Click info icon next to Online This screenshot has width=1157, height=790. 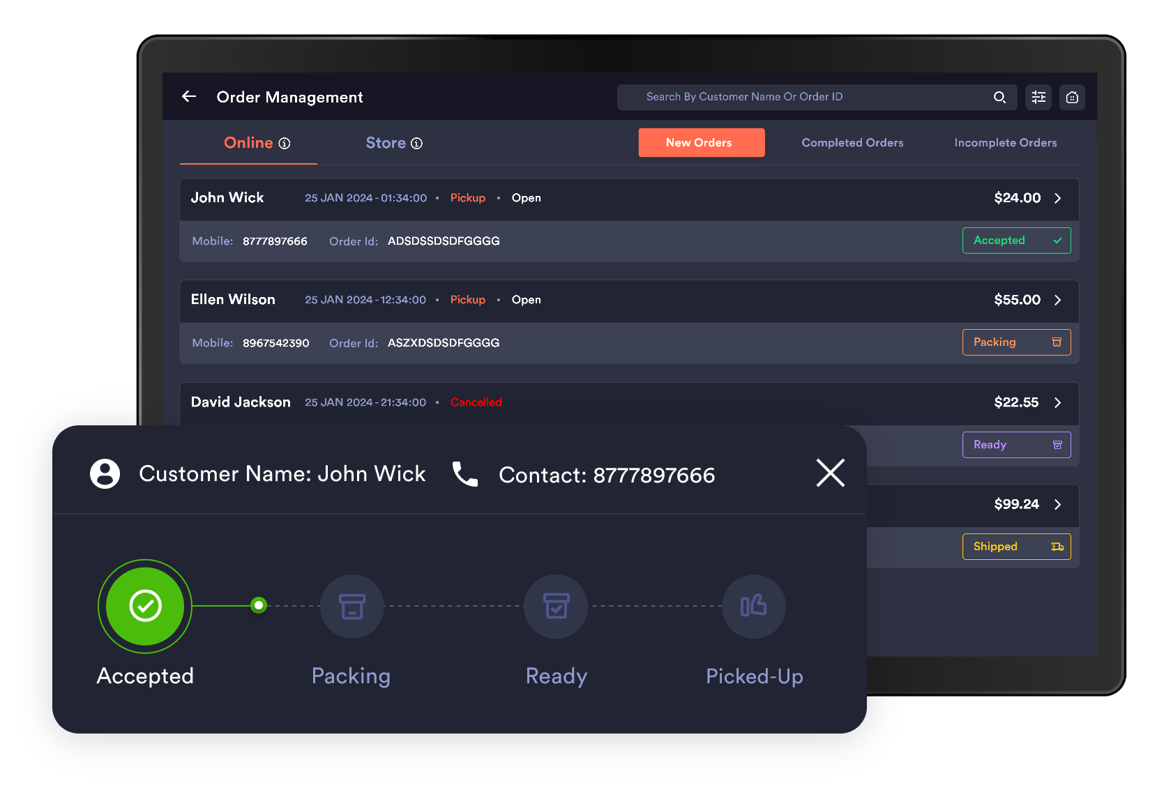coord(285,143)
